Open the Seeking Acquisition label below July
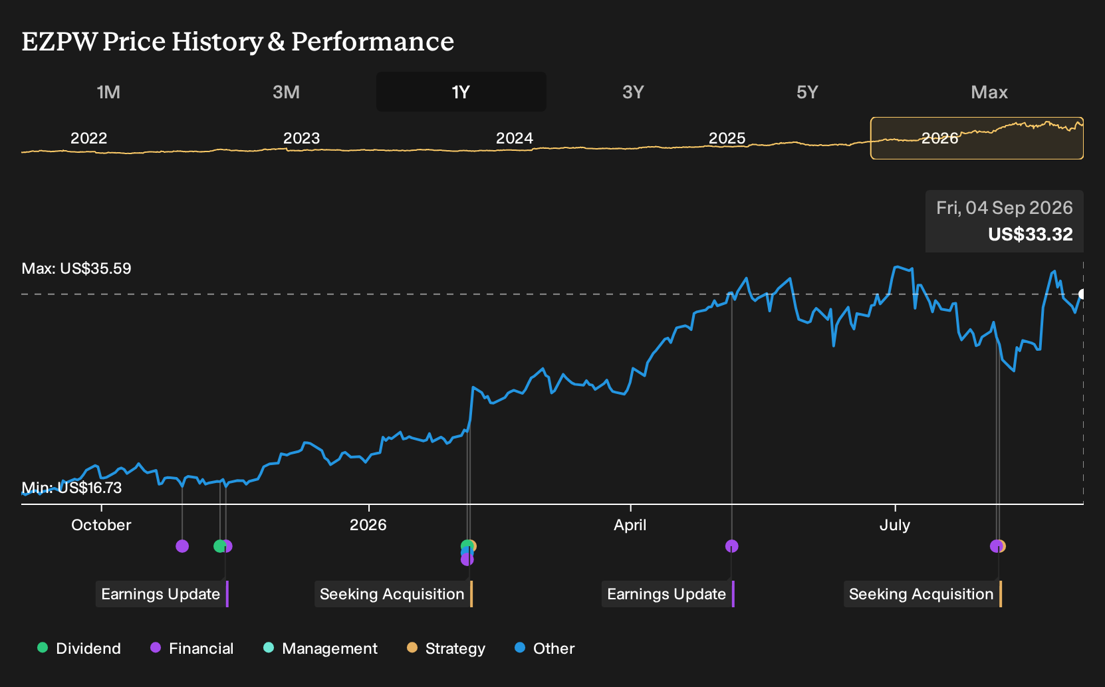 point(923,594)
